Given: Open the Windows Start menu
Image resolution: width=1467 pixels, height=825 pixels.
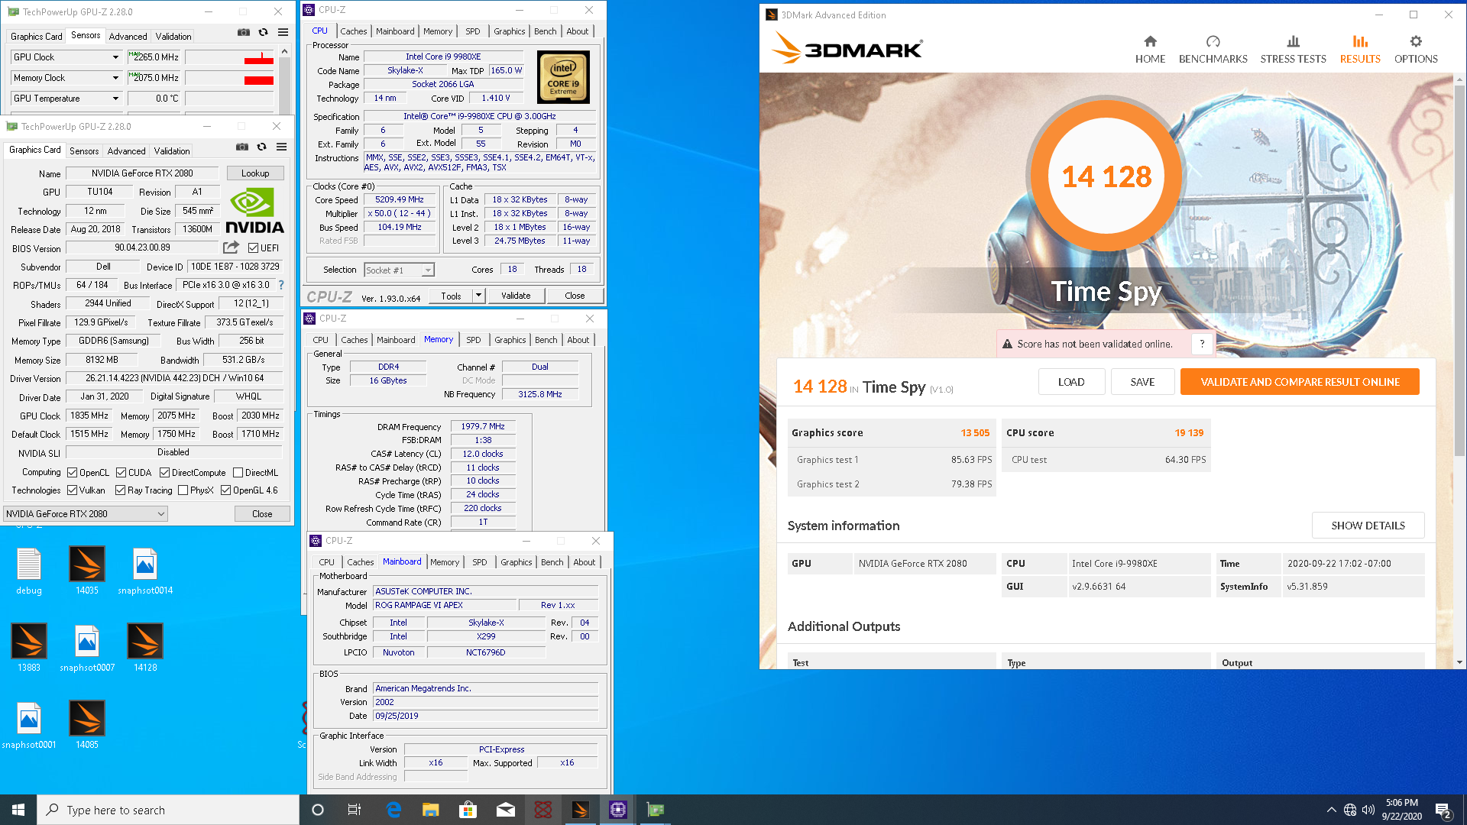Looking at the screenshot, I should pos(18,810).
